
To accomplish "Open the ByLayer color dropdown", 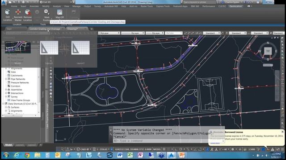I will tap(109, 33).
